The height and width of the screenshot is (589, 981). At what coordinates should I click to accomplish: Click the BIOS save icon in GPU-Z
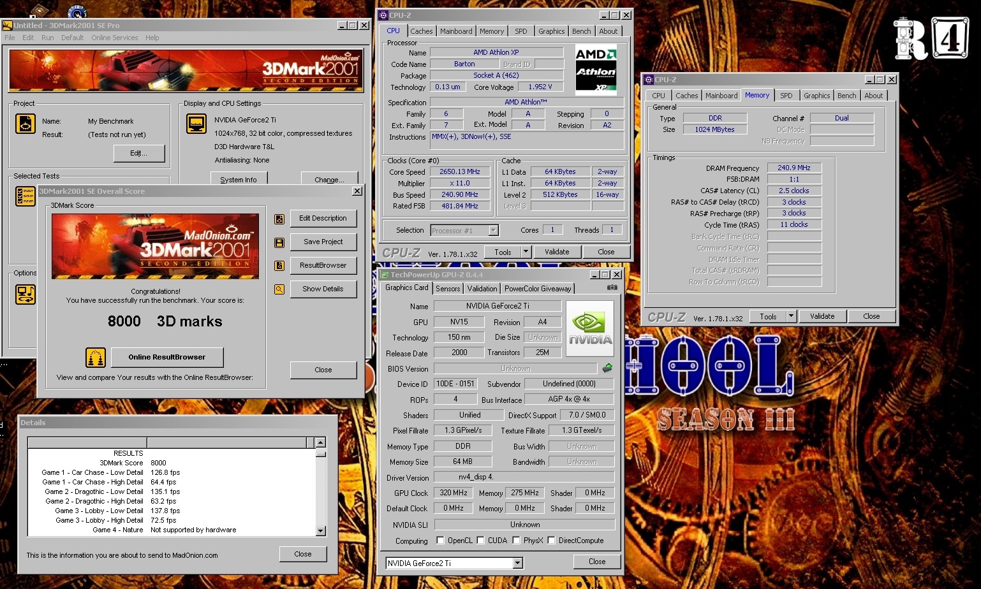[607, 368]
